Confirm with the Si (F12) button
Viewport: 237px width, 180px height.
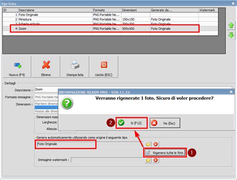pos(131,123)
